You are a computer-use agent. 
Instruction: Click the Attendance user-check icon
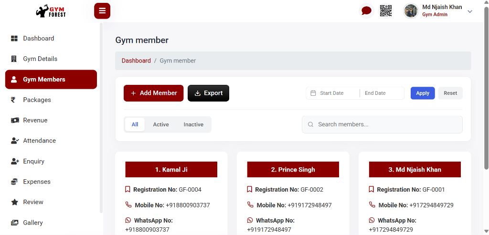click(15, 141)
